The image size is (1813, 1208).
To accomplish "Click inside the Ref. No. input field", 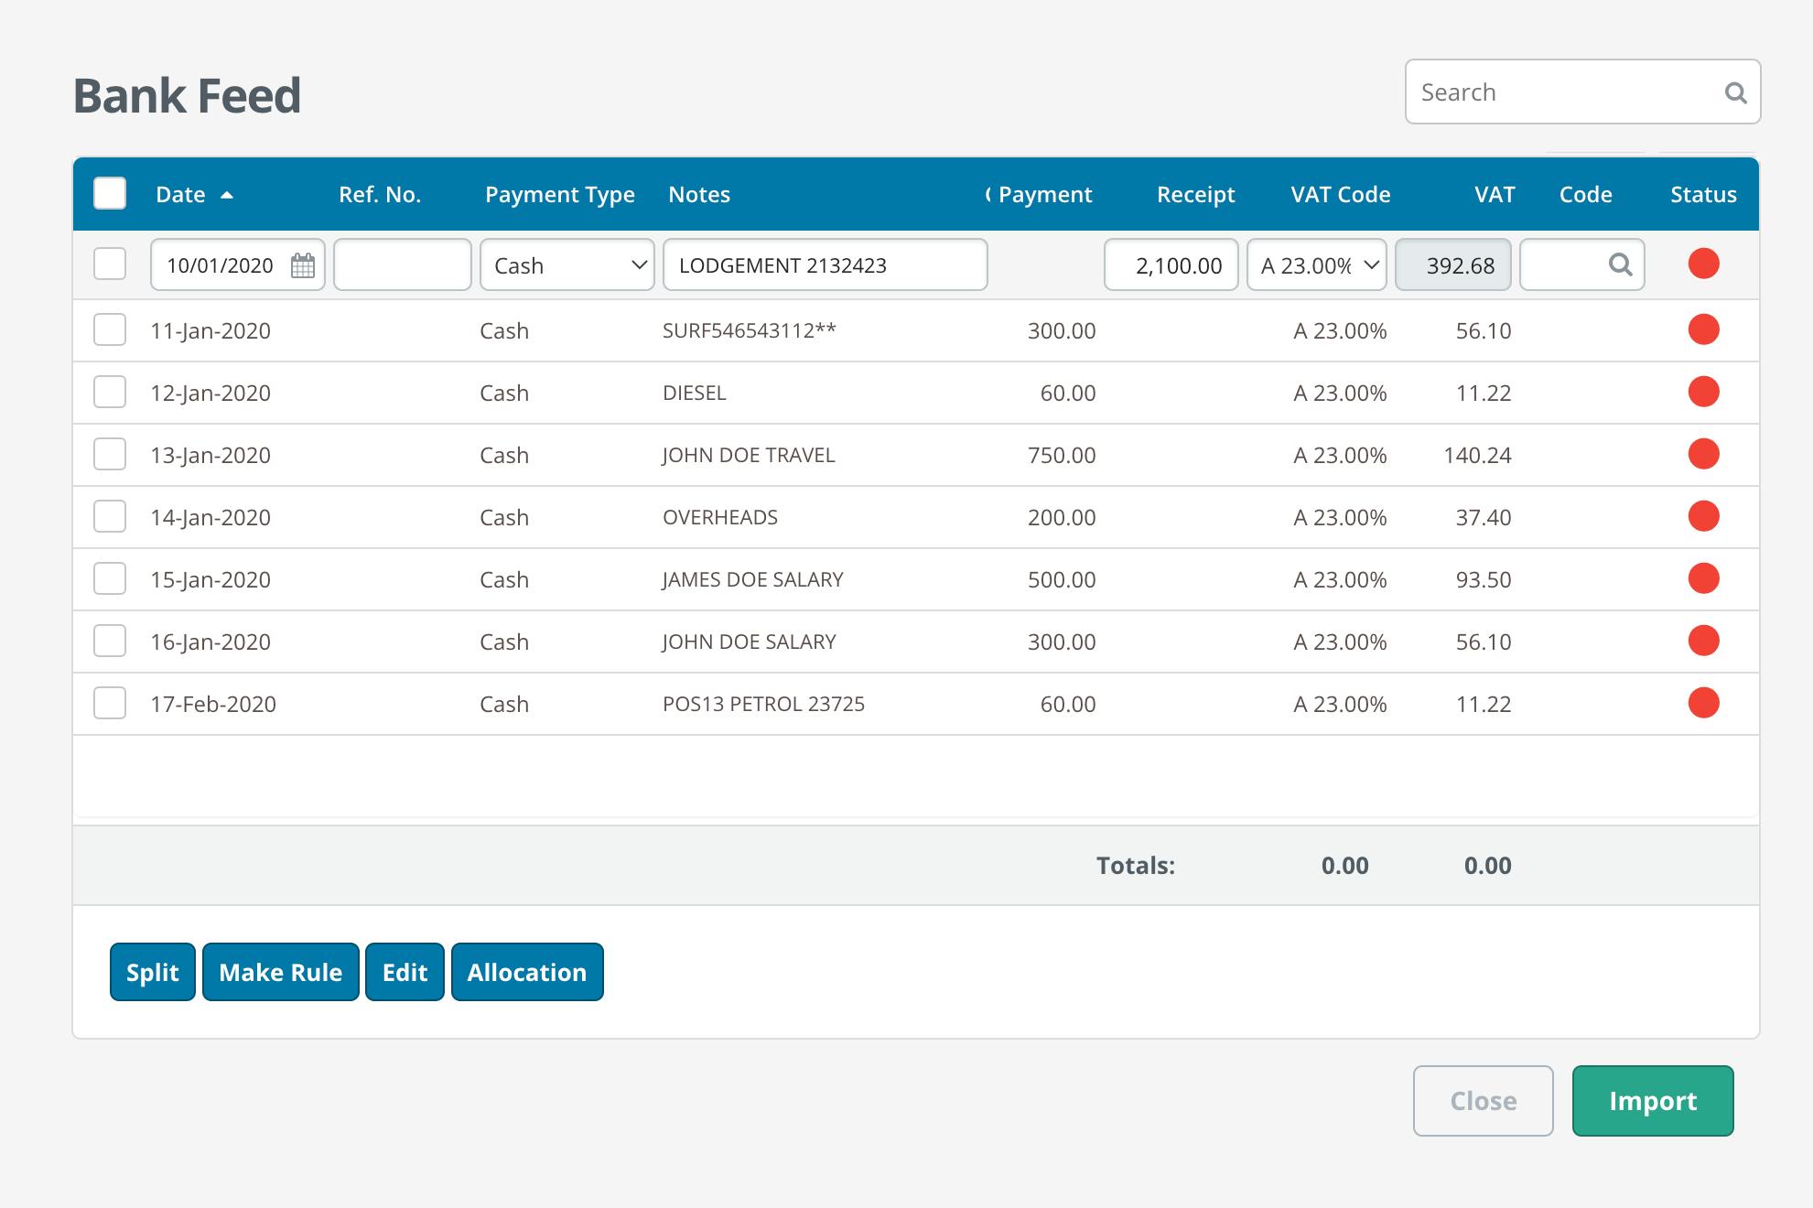I will (x=402, y=264).
